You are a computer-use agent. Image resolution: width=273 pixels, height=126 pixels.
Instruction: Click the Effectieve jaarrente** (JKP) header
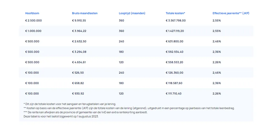[x=231, y=13]
